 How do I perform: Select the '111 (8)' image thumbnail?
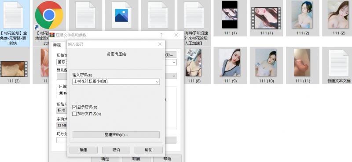[x=193, y=63]
